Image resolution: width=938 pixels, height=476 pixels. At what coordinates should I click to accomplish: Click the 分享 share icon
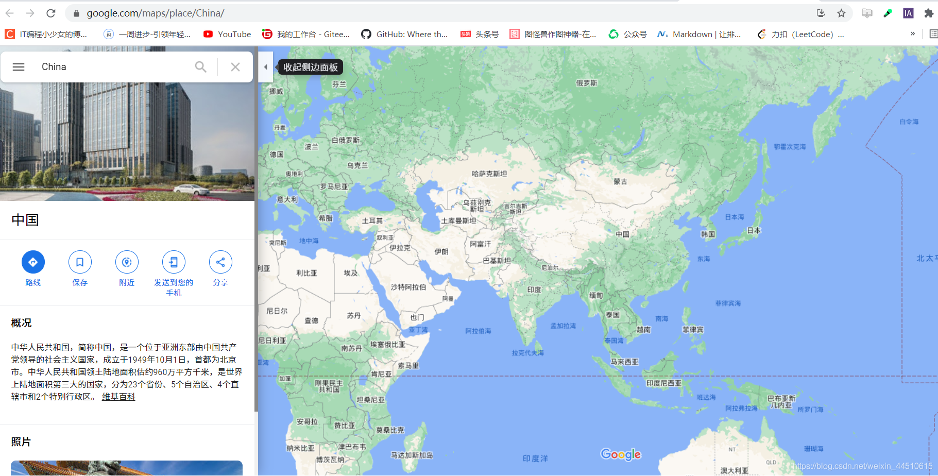[220, 262]
